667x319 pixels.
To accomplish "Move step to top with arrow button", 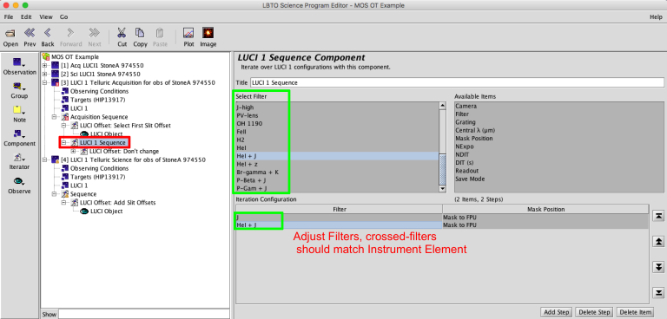I will [x=658, y=216].
